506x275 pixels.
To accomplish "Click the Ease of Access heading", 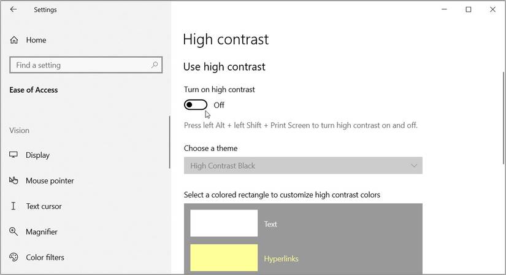I will [34, 90].
